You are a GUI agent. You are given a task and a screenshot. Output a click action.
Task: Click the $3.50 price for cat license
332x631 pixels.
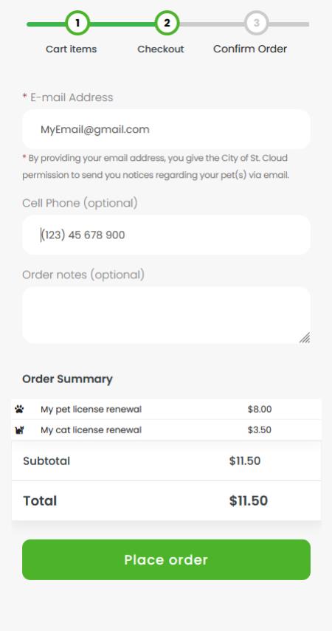pyautogui.click(x=260, y=430)
